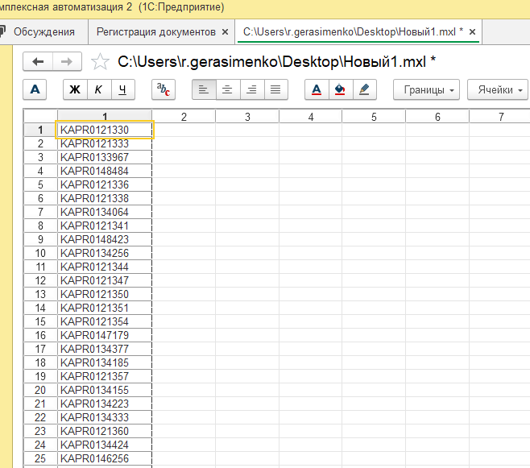Select cell KAPR0121344
The width and height of the screenshot is (530, 468).
pos(105,267)
